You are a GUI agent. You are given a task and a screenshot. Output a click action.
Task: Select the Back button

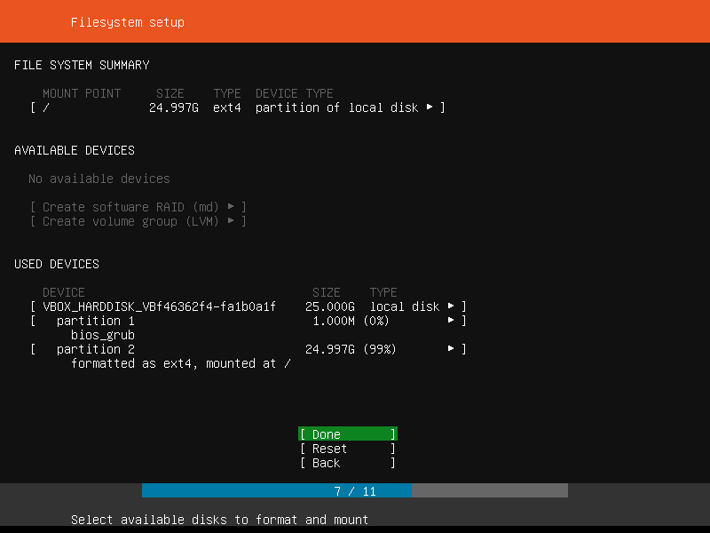tap(346, 462)
